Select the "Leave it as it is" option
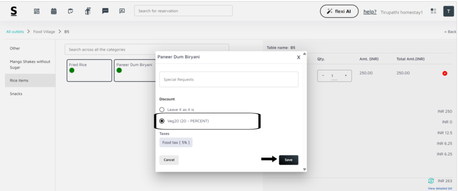 coord(162,109)
